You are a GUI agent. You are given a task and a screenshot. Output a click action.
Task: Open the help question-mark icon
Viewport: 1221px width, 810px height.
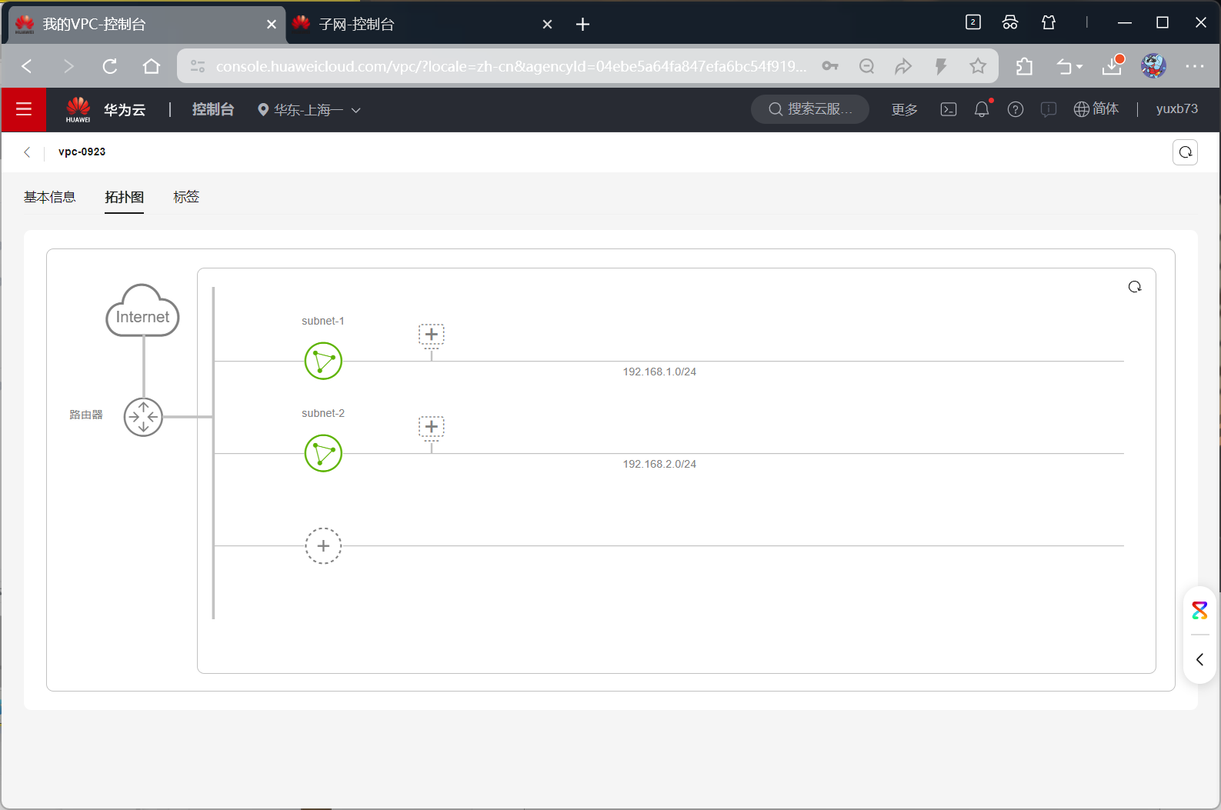[1016, 109]
